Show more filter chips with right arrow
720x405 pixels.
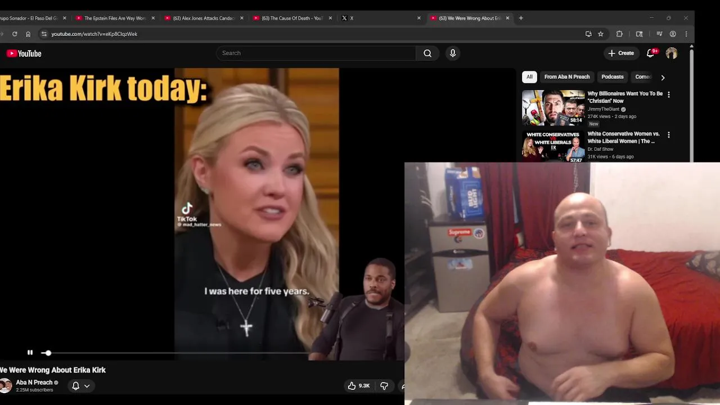pos(663,78)
